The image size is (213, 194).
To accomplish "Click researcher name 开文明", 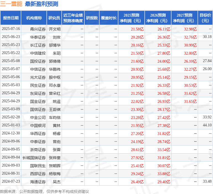I will (x=55, y=29).
